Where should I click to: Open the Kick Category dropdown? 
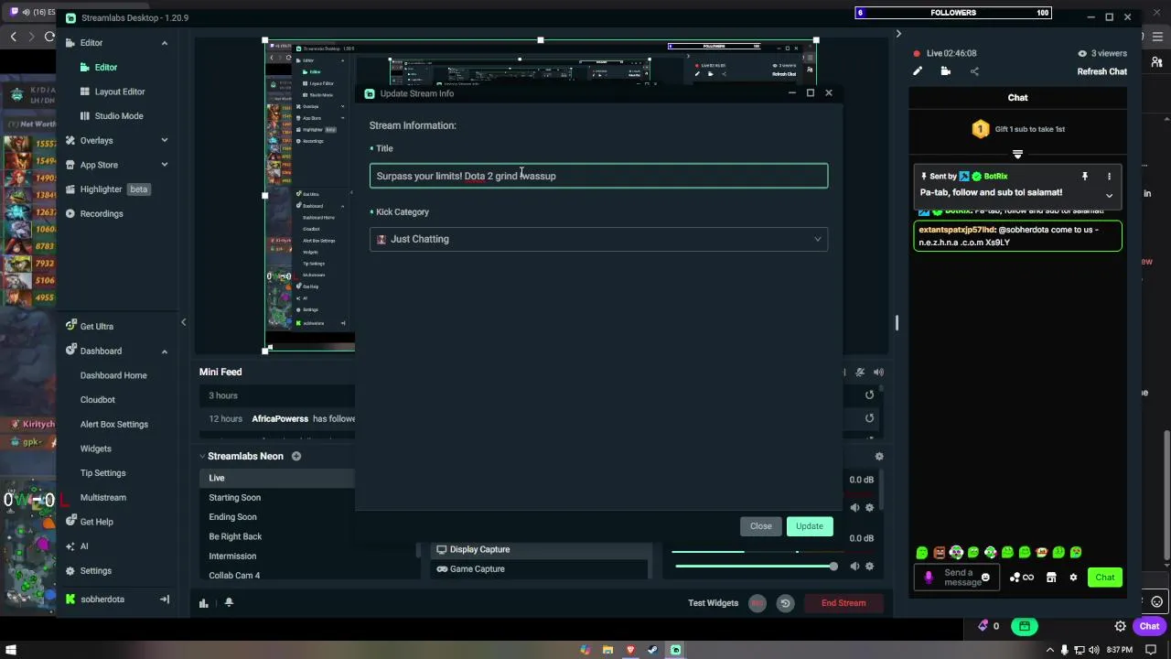598,239
